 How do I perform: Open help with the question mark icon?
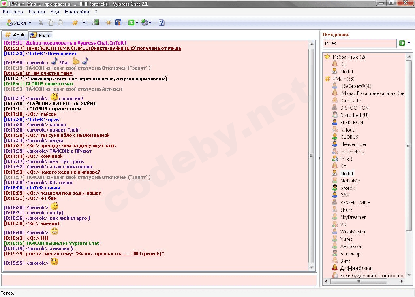pos(161,23)
